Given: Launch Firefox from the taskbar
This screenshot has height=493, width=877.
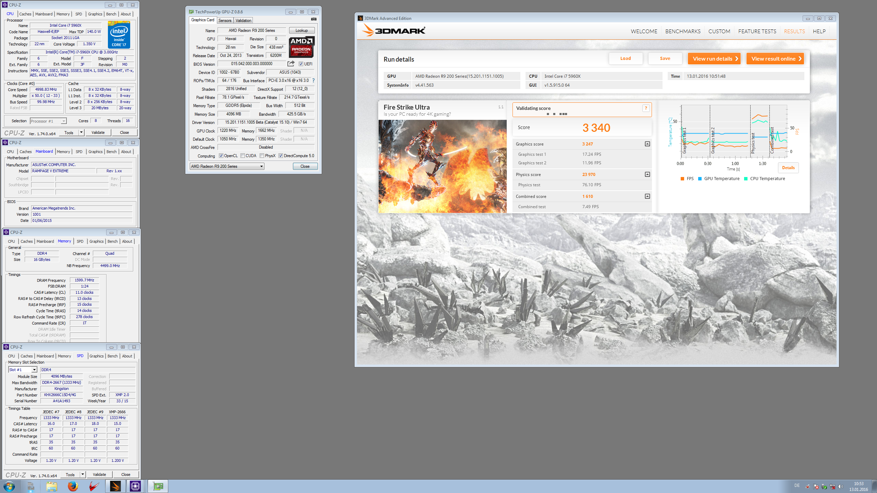Looking at the screenshot, I should [x=73, y=486].
